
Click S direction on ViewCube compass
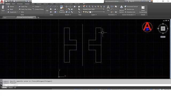pos(163,33)
